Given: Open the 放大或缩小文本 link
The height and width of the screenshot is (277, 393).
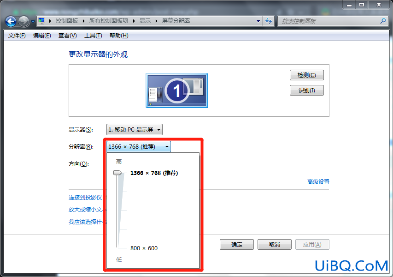Looking at the screenshot, I should tap(88, 210).
